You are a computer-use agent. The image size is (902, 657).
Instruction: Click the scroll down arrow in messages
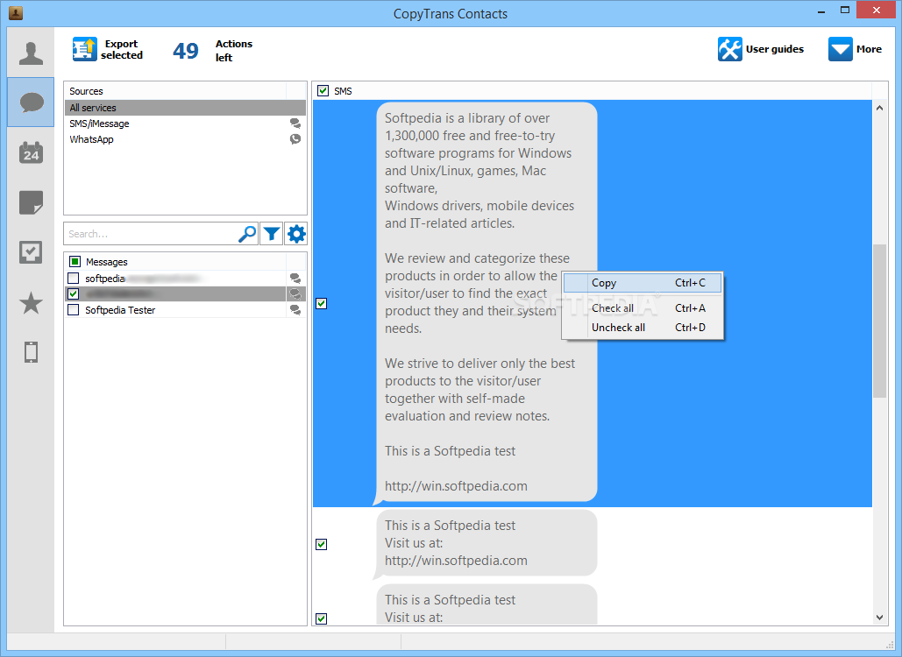pos(879,618)
